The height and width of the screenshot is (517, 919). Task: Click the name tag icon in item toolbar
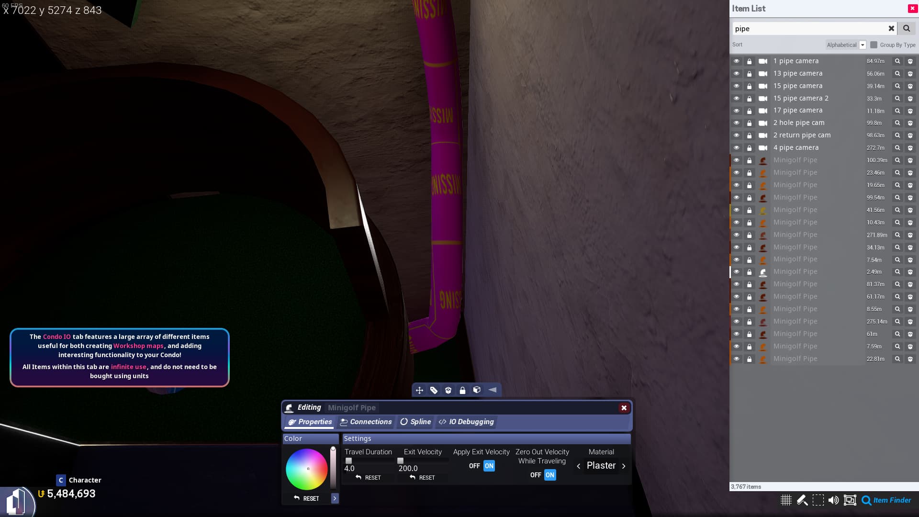pos(434,390)
